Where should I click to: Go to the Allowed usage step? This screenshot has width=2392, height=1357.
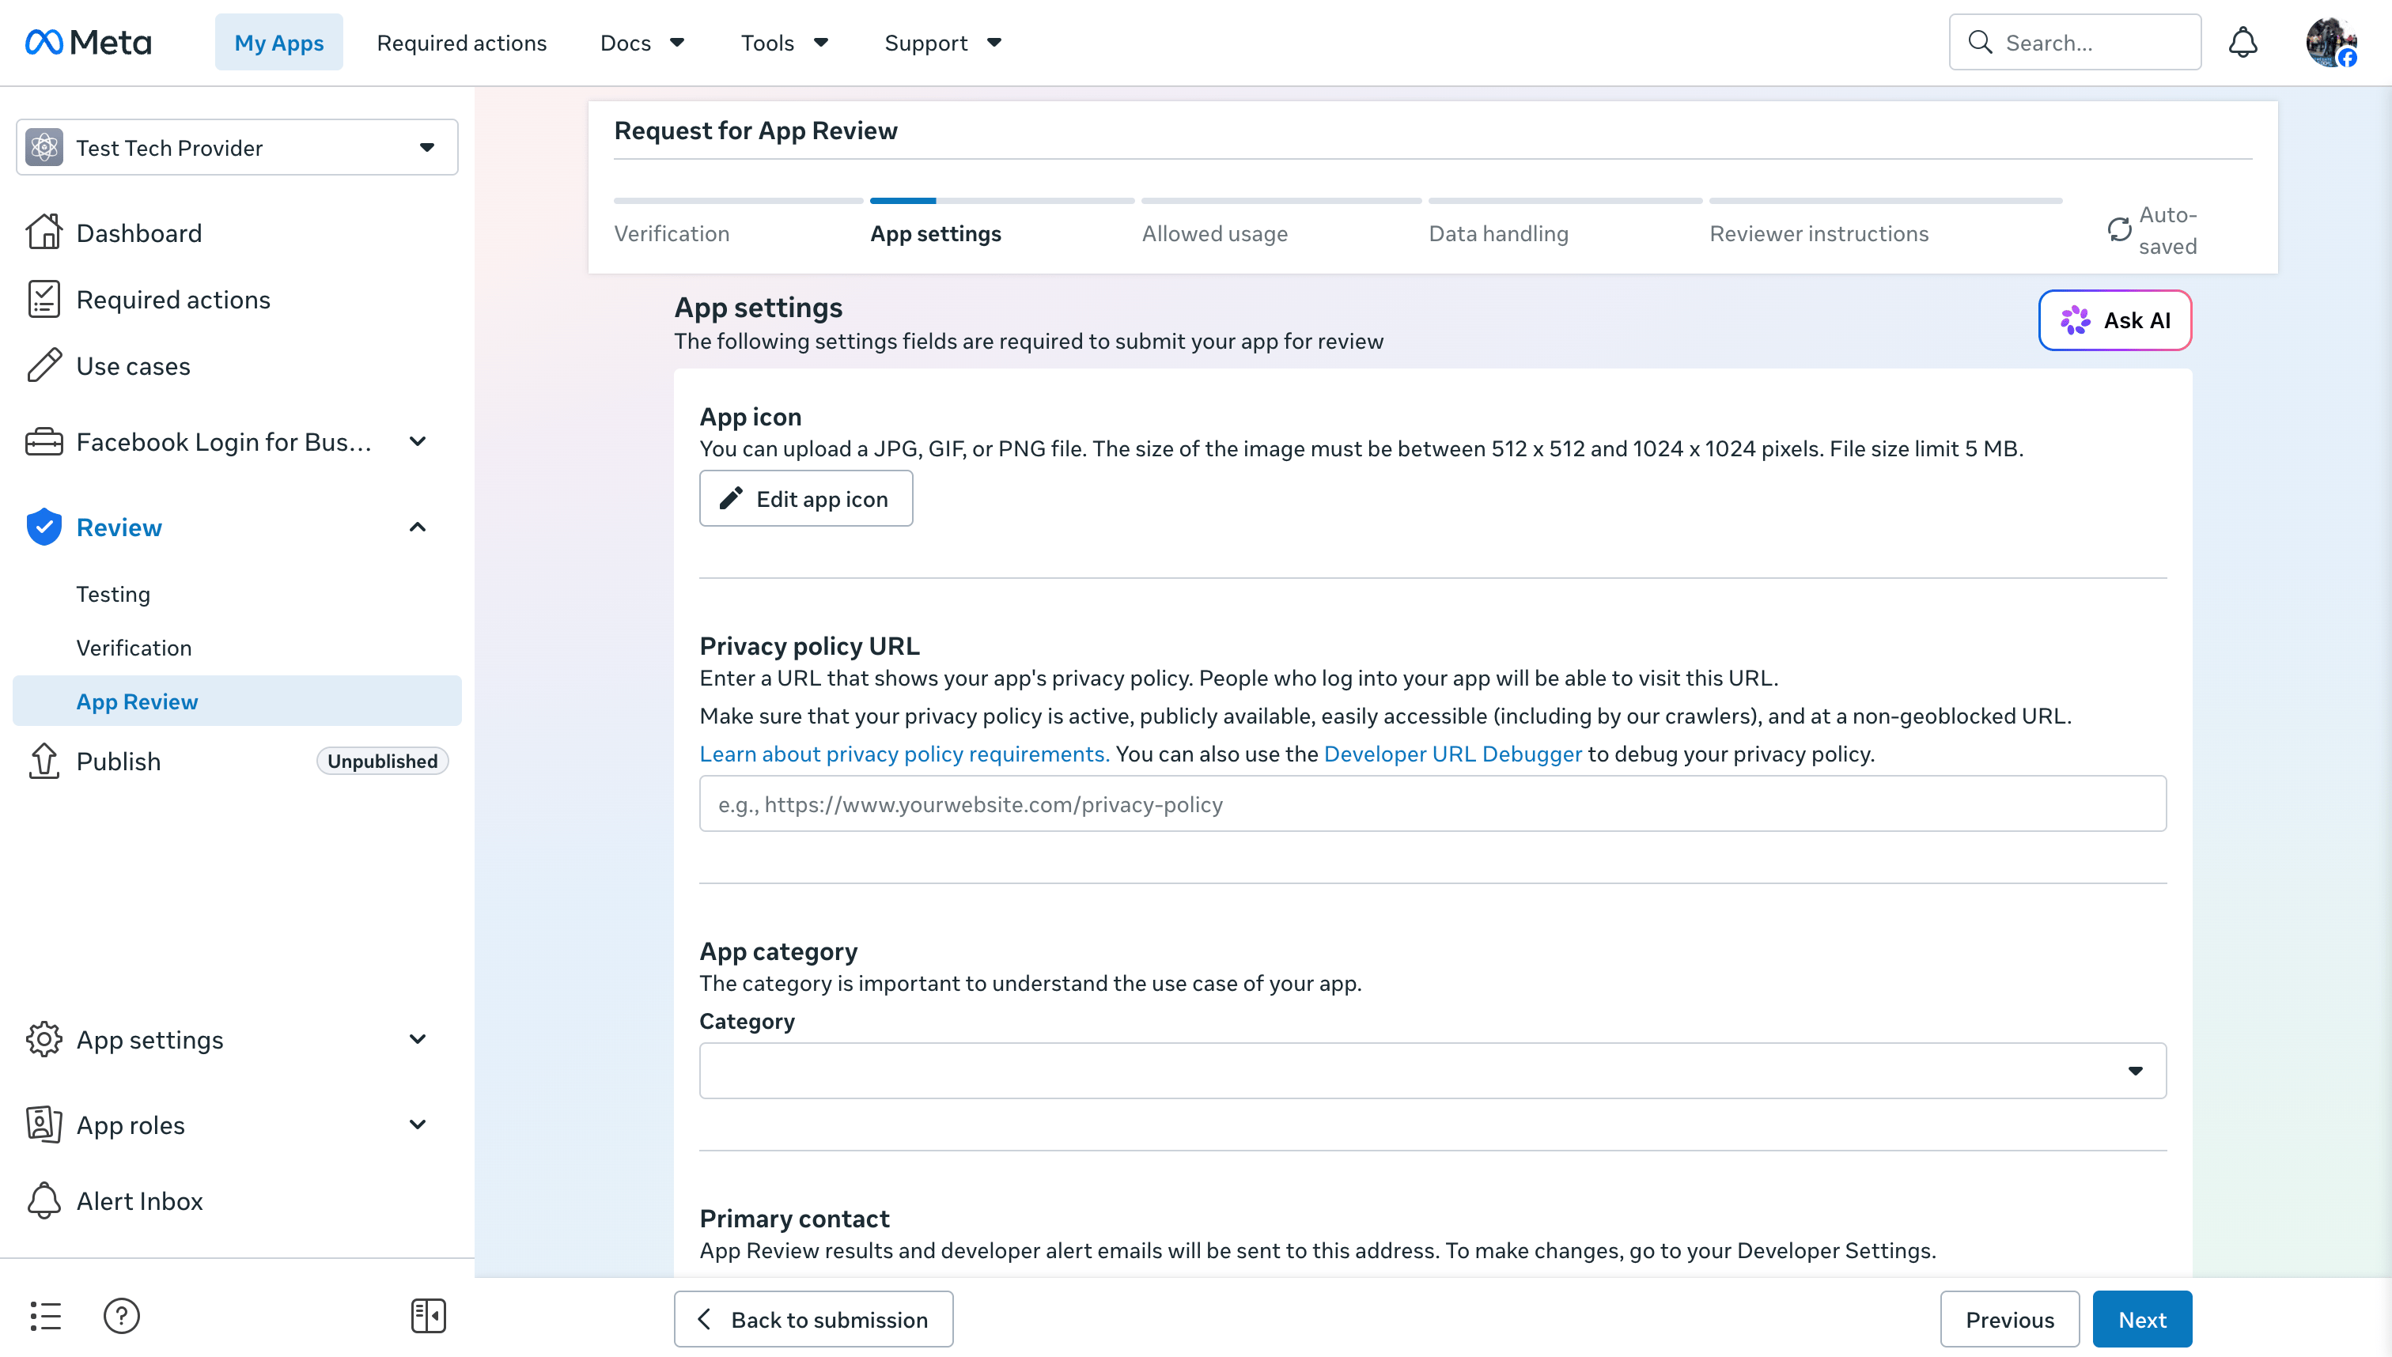[x=1215, y=233]
